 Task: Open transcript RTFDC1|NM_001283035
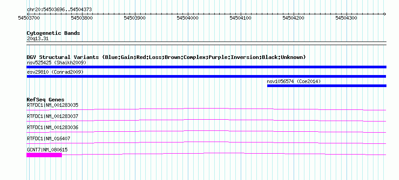52,105
